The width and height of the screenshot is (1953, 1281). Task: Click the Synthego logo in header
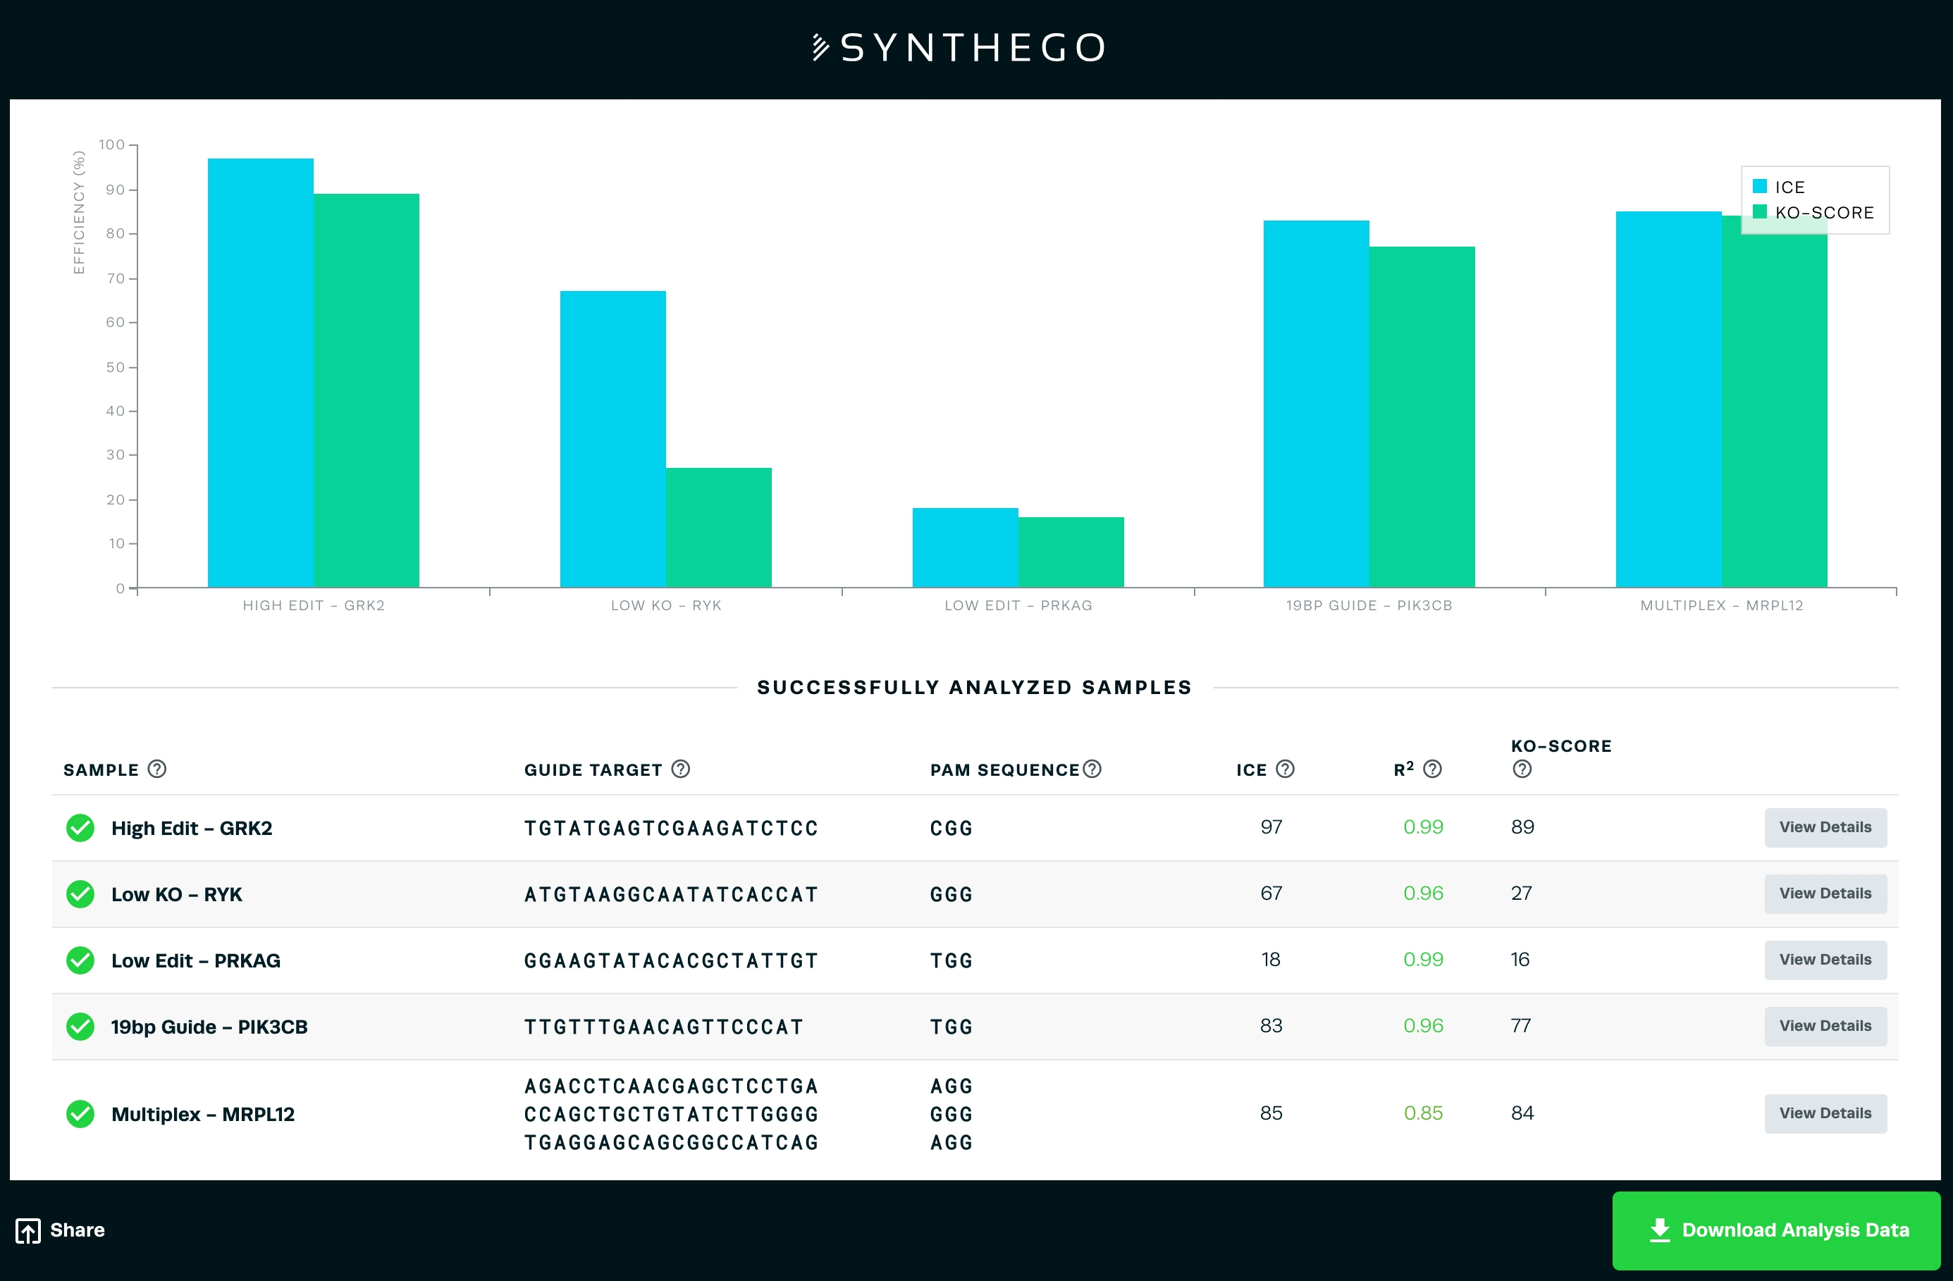pyautogui.click(x=959, y=48)
